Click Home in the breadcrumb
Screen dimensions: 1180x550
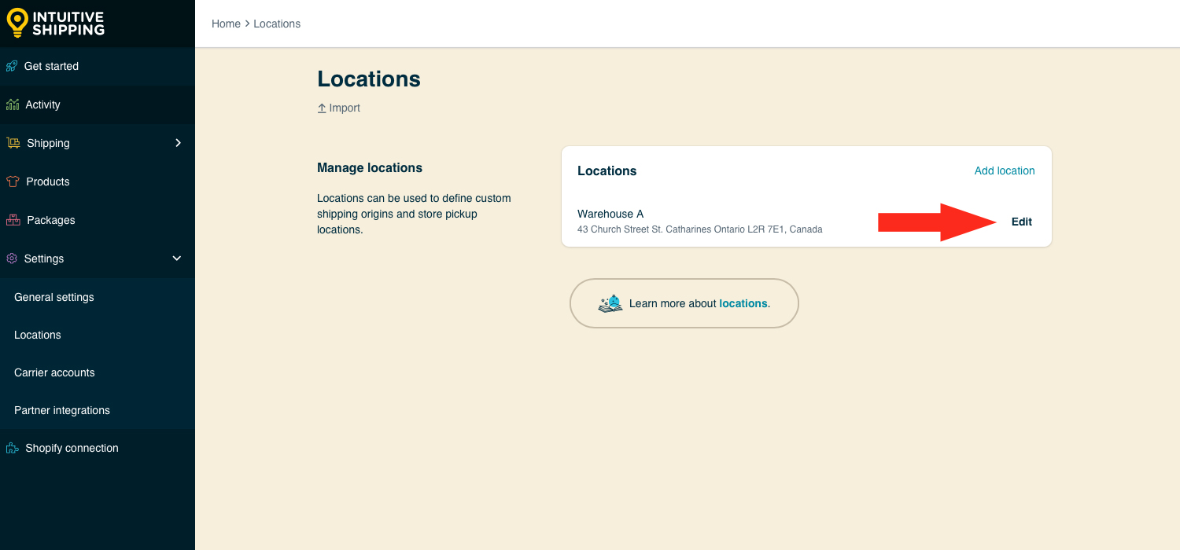(226, 24)
